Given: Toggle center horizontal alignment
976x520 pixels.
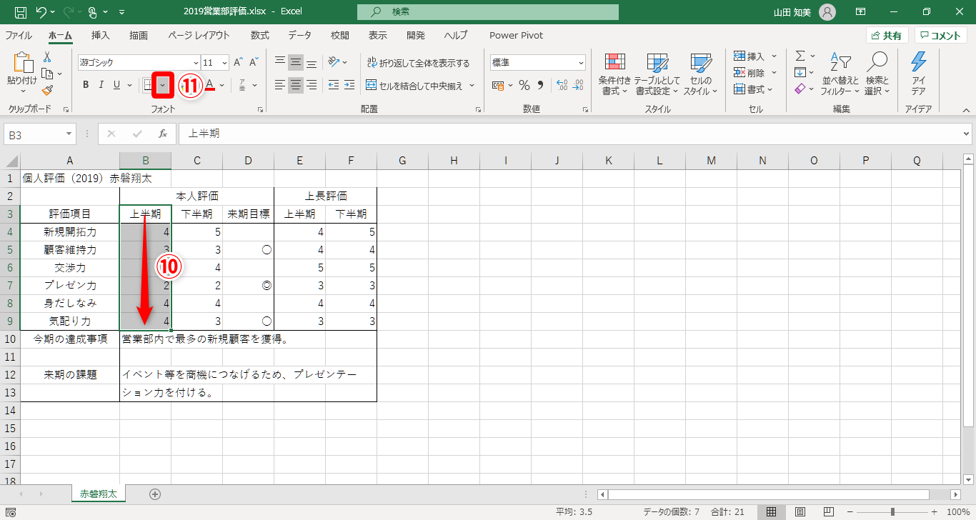Looking at the screenshot, I should point(296,86).
